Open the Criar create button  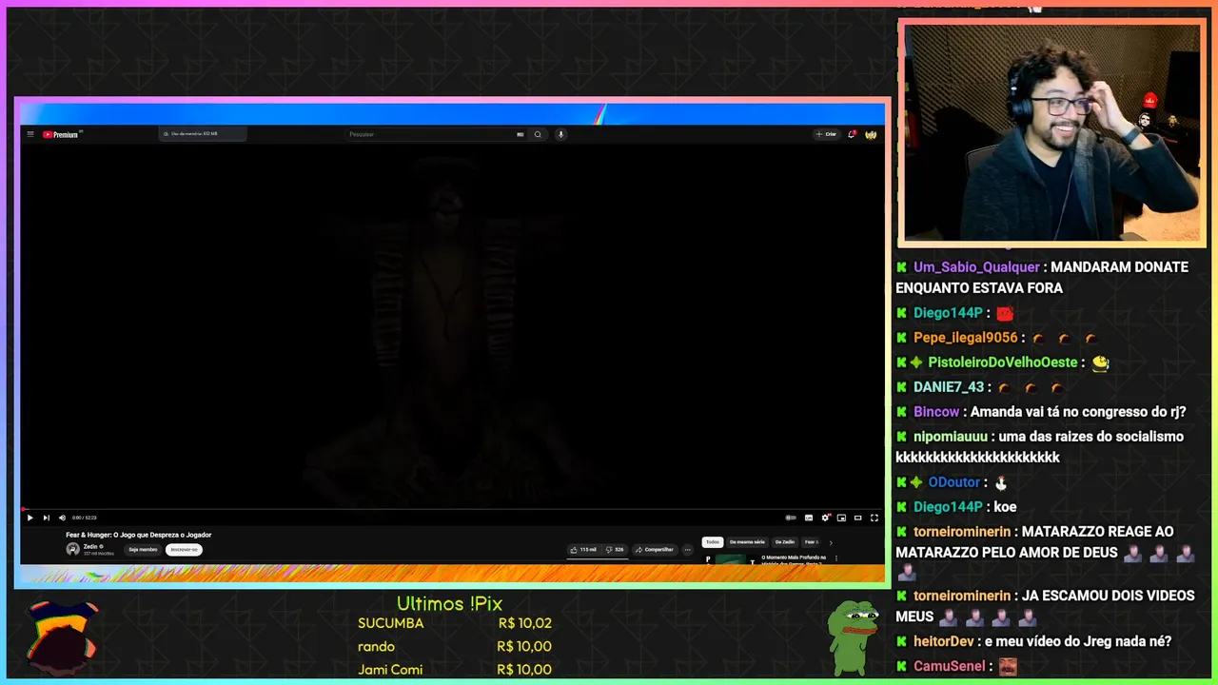(826, 134)
